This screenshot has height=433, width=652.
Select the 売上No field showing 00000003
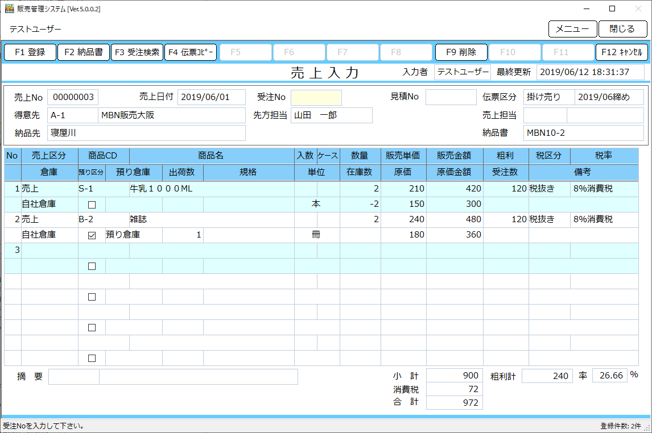[x=73, y=97]
